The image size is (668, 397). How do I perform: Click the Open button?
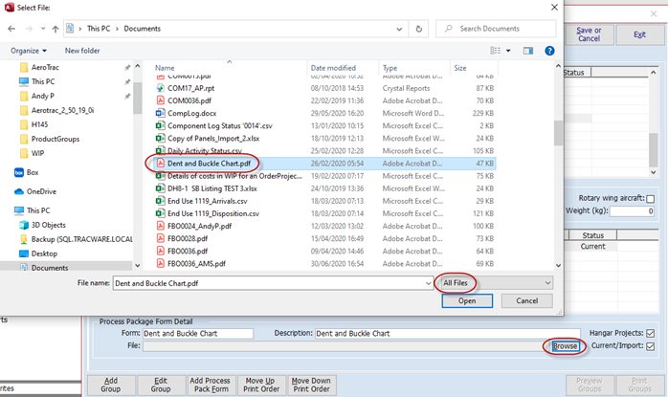[467, 300]
